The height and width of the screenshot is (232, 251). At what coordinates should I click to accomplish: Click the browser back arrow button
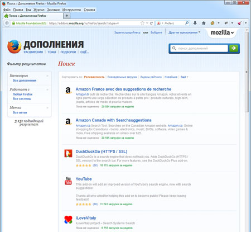click(7, 23)
